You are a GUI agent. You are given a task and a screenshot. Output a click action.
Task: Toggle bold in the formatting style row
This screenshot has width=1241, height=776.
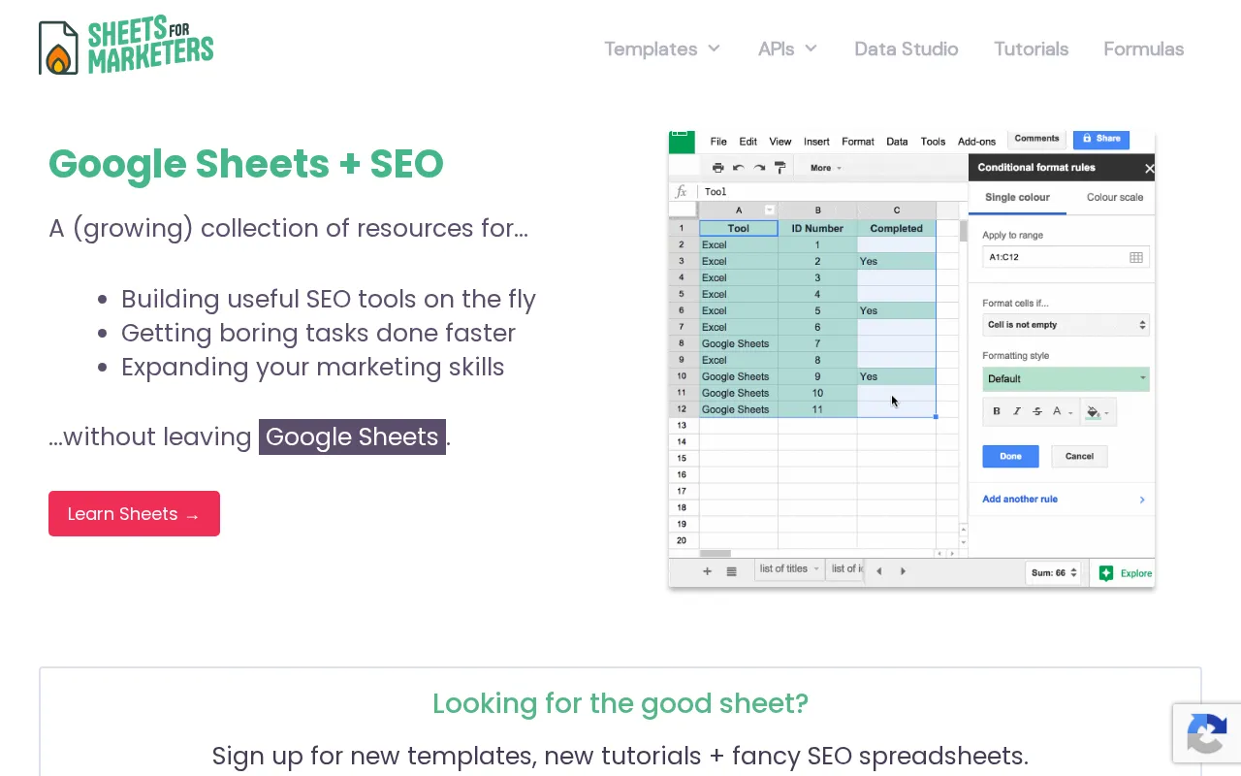click(997, 411)
